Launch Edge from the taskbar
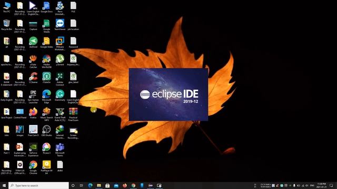The width and height of the screenshot is (337, 189). pyautogui.click(x=90, y=185)
